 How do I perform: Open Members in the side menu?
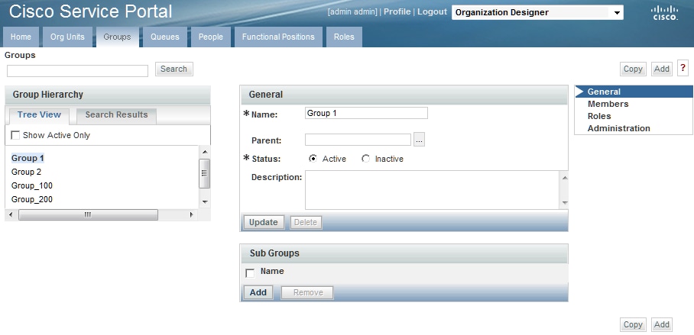tap(608, 104)
